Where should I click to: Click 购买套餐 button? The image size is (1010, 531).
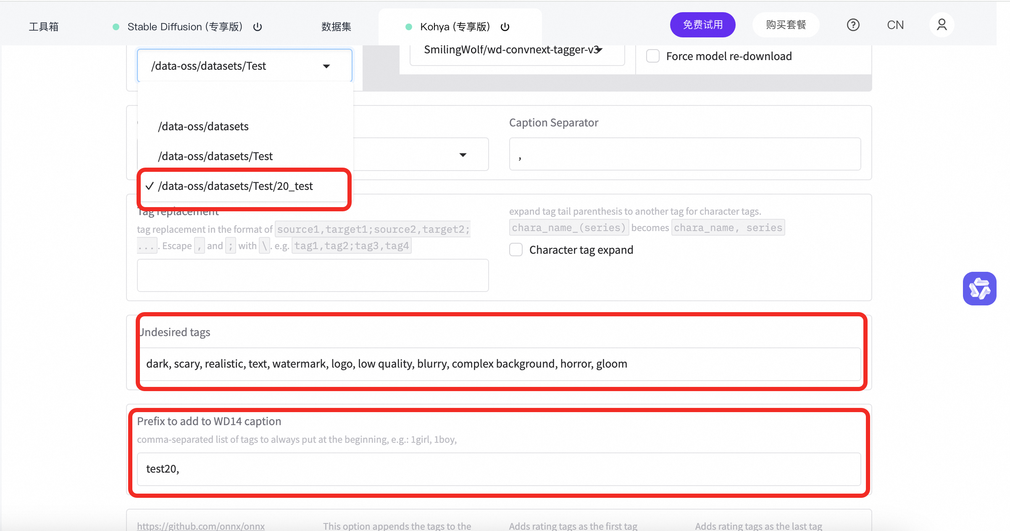coord(786,25)
